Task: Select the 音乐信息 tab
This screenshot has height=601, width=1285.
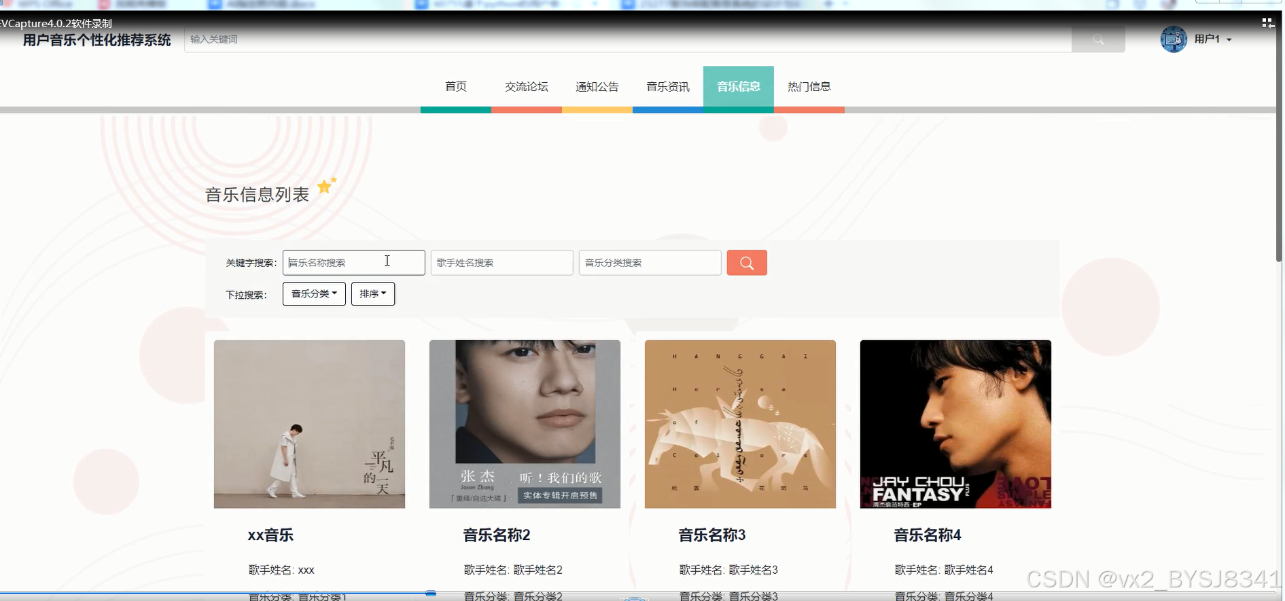Action: point(739,87)
